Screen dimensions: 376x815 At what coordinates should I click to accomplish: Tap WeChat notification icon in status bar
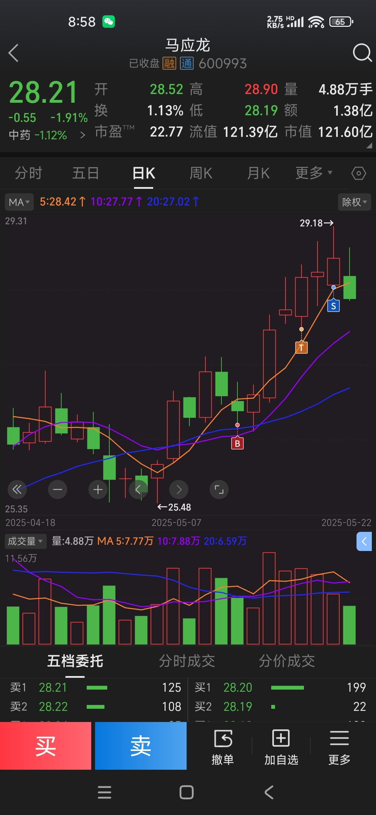coord(109,22)
